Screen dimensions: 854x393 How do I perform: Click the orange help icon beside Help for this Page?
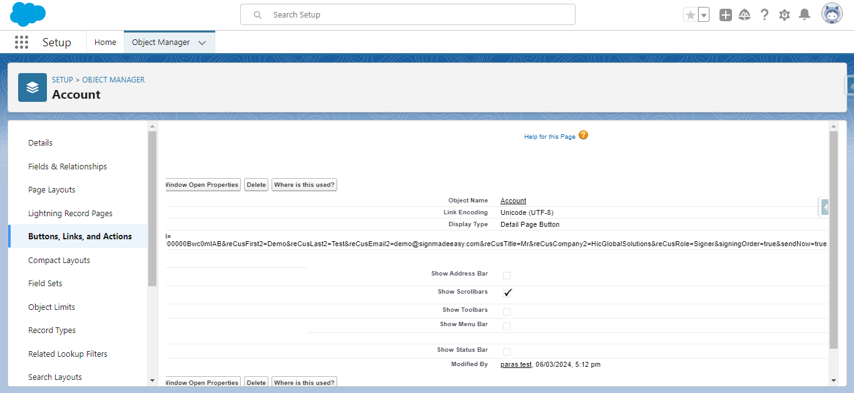tap(583, 135)
